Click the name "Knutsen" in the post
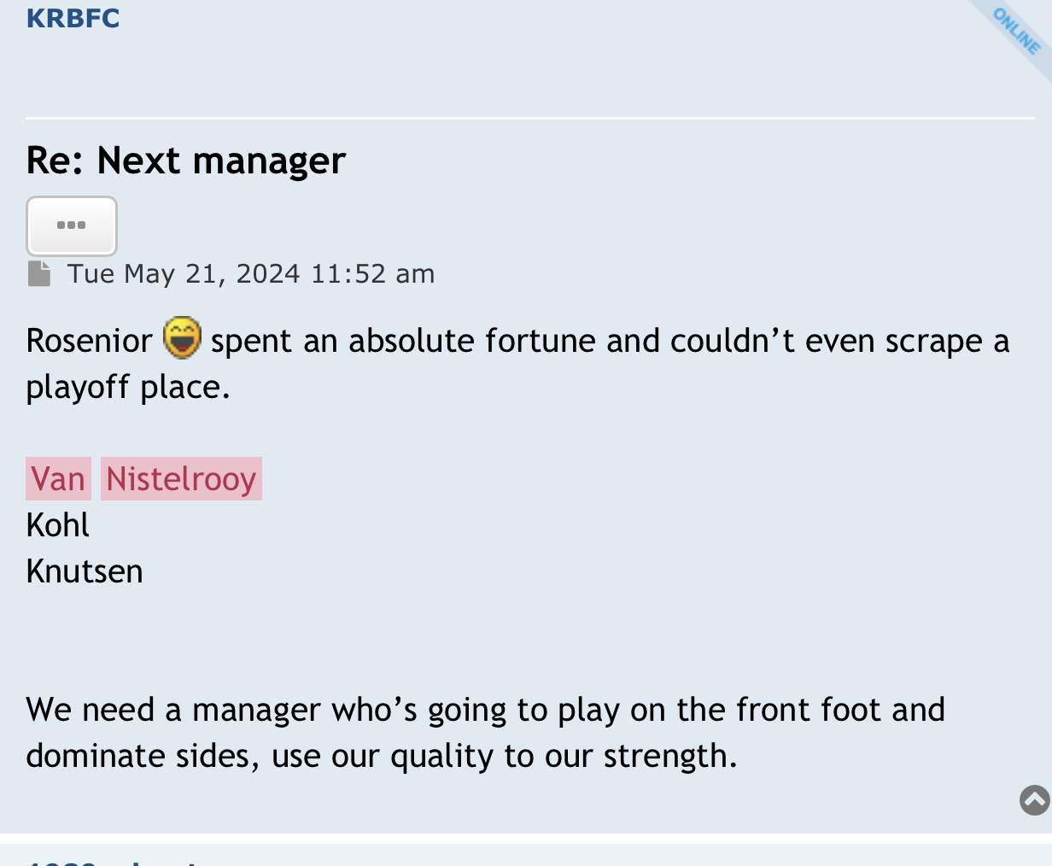This screenshot has width=1052, height=866. [x=85, y=571]
